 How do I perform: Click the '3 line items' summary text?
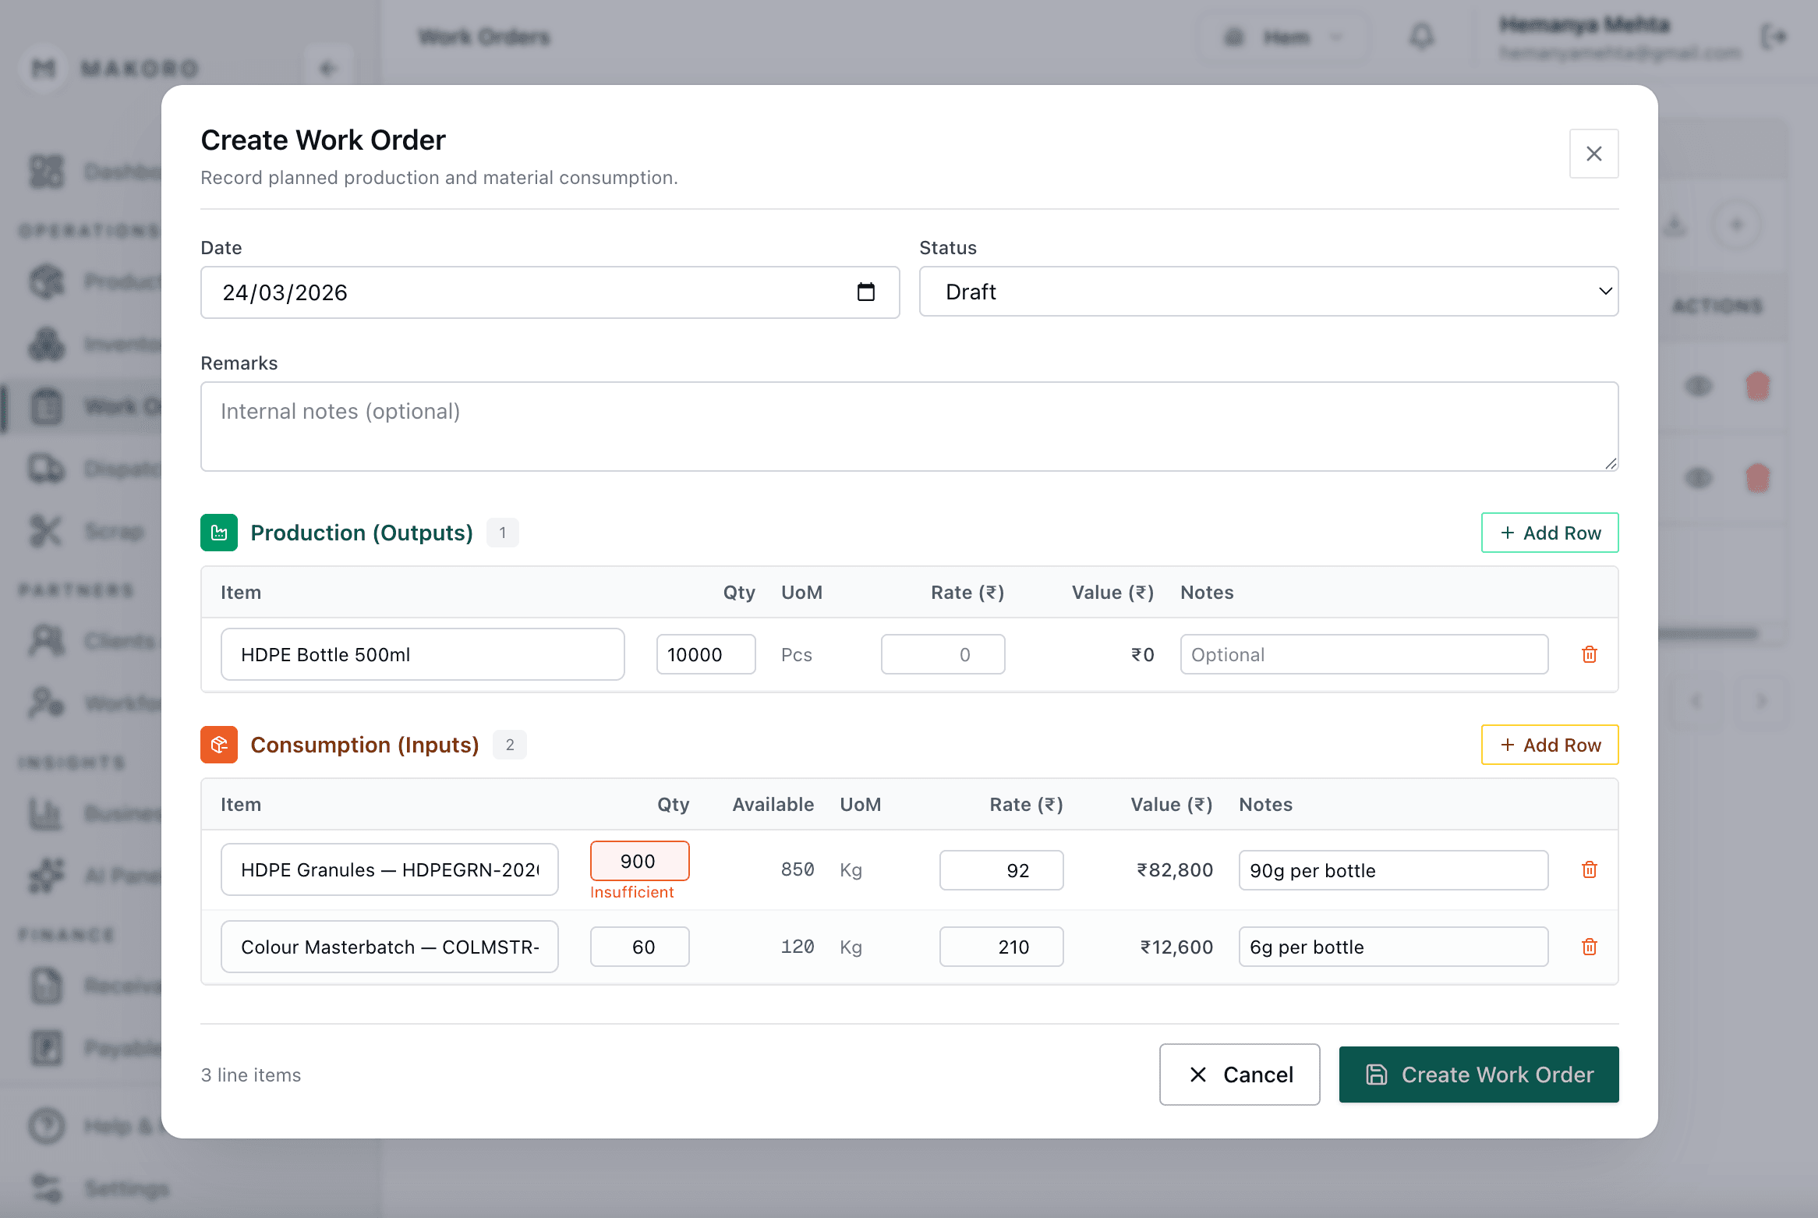click(x=251, y=1075)
